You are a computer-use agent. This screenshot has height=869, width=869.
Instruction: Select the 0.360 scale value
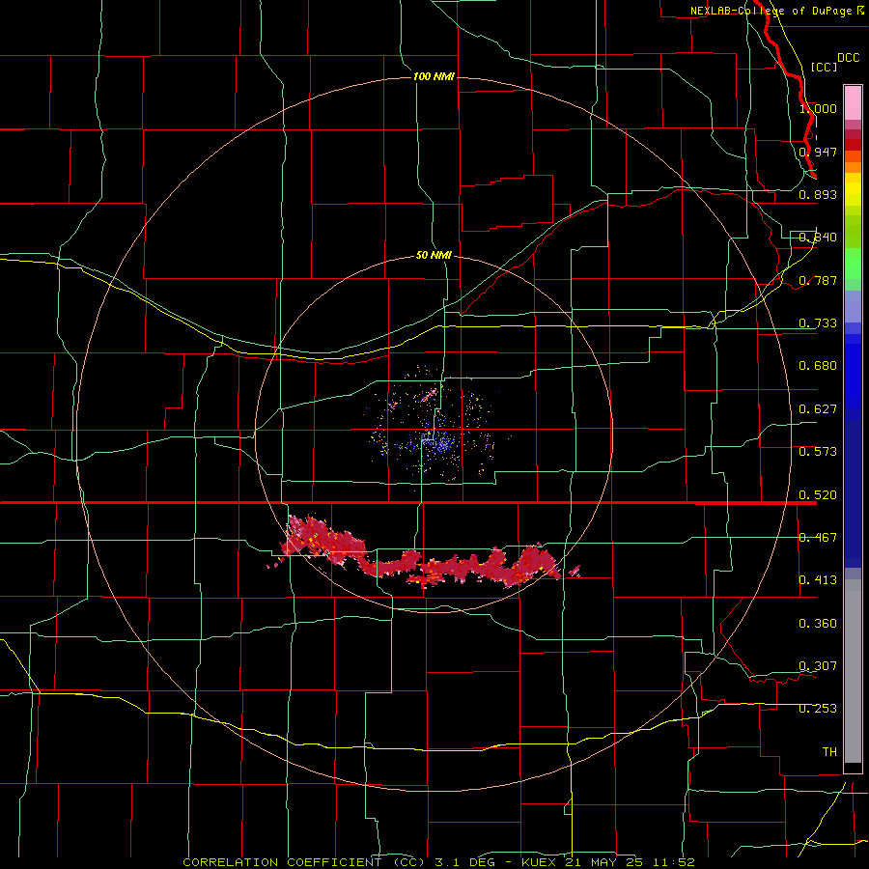click(818, 624)
